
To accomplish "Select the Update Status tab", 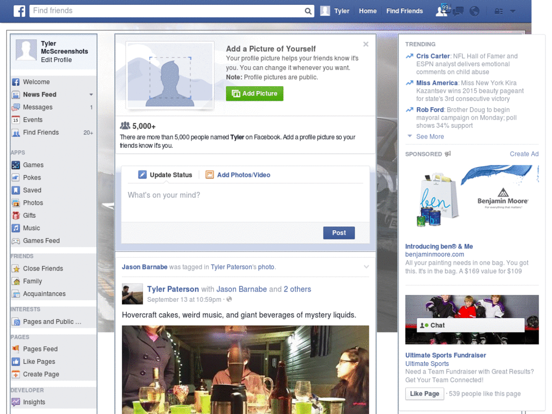I will pyautogui.click(x=165, y=175).
